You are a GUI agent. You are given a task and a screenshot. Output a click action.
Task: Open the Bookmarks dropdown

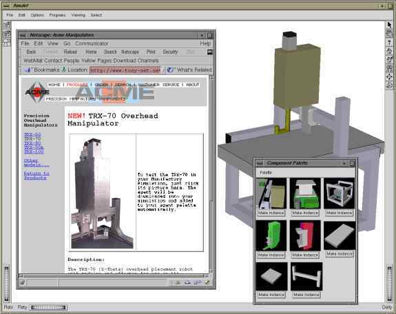pyautogui.click(x=42, y=70)
